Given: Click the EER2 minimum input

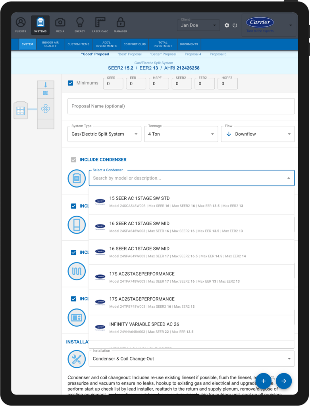Looking at the screenshot, I should pyautogui.click(x=205, y=84).
